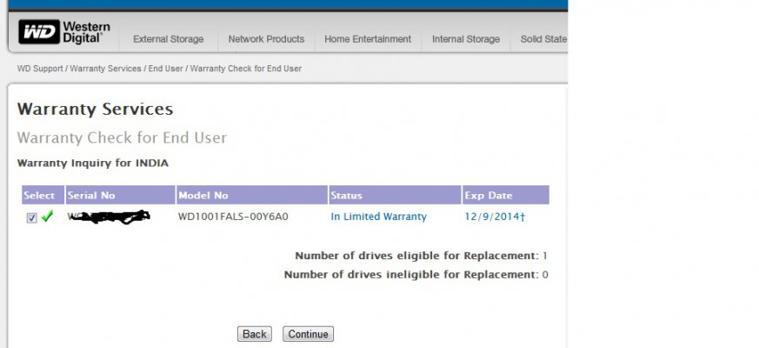Click the In Limited Warranty status
Viewport: 759px width, 348px height.
(x=378, y=217)
